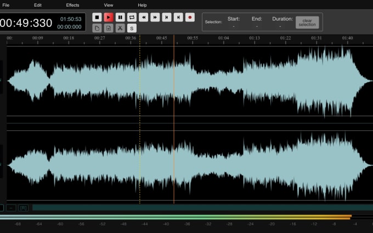Viewport: 373px width, 233px height.
Task: Click the zoom out minus button
Action: coord(11,208)
